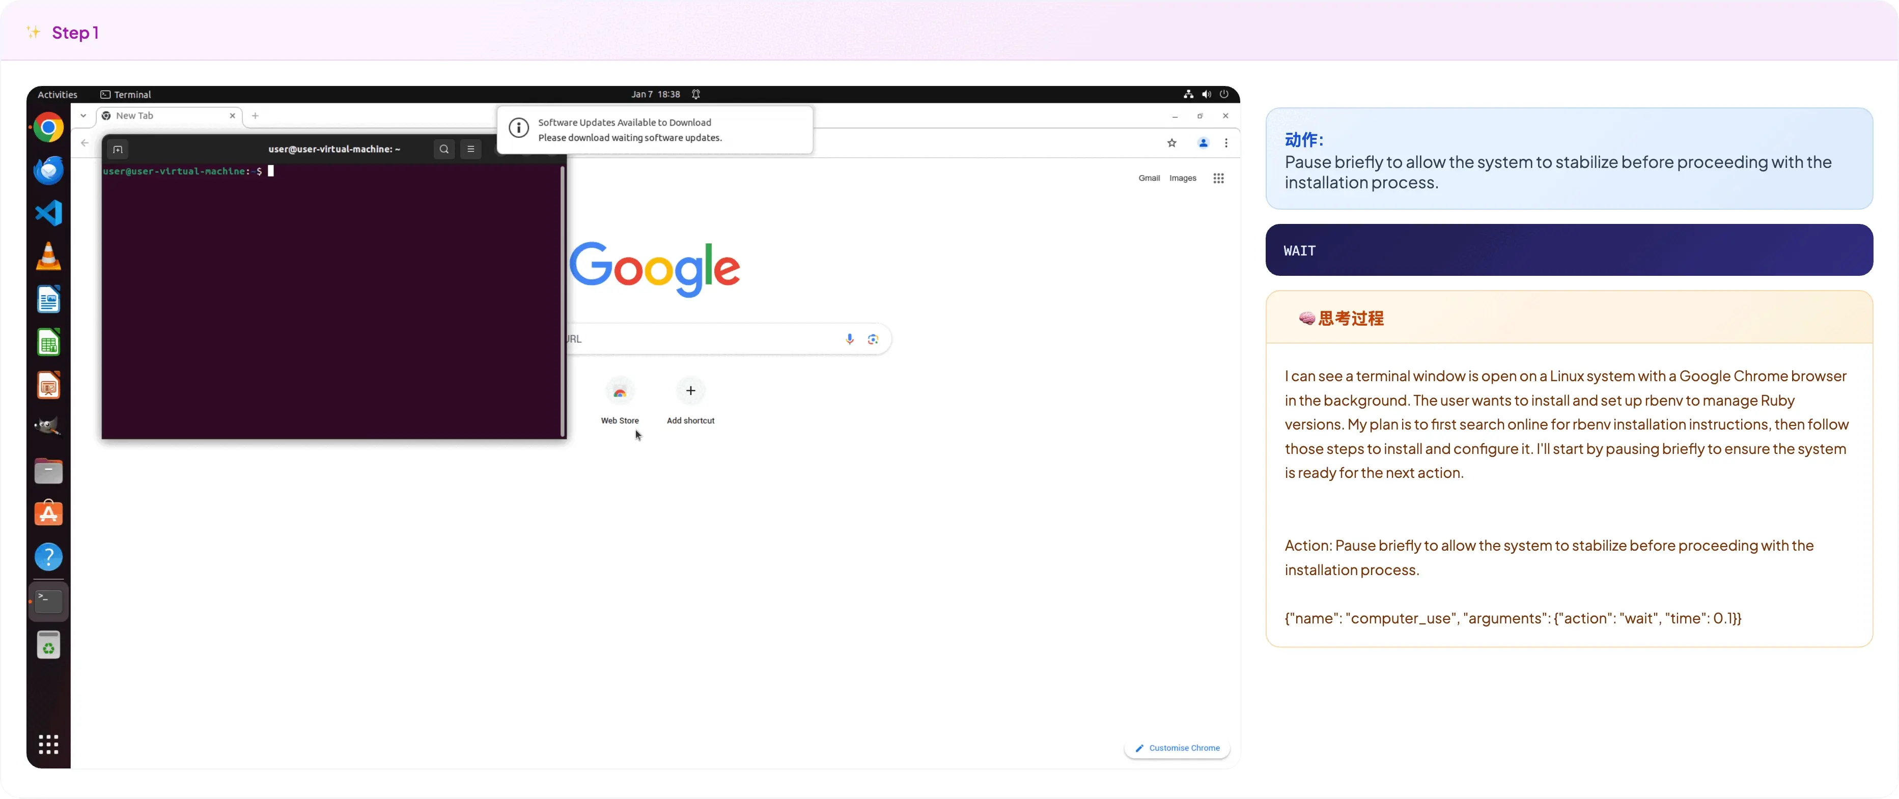Open new terminal tab icon
Screen dimensions: 1899x799
118,150
